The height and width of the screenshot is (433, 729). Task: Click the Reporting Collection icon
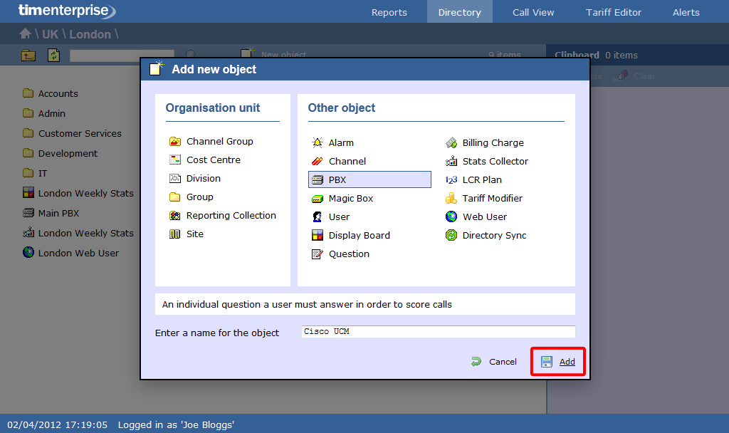[x=175, y=216]
